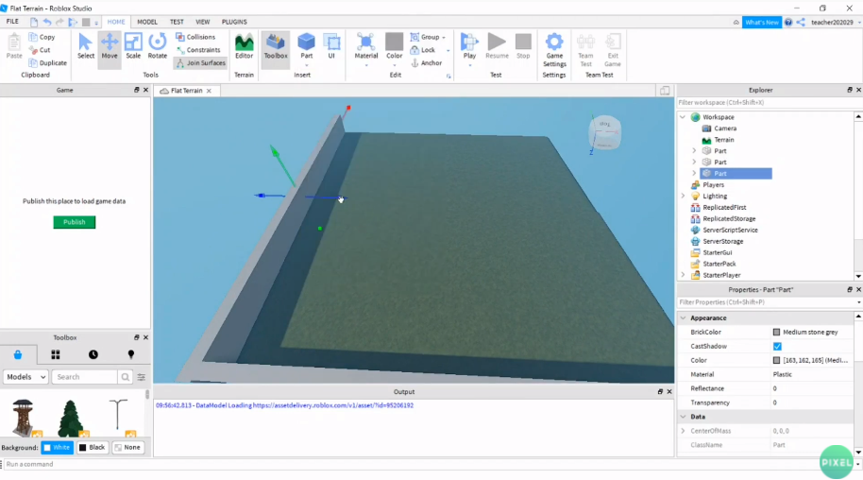Copy the selected object

tap(42, 37)
